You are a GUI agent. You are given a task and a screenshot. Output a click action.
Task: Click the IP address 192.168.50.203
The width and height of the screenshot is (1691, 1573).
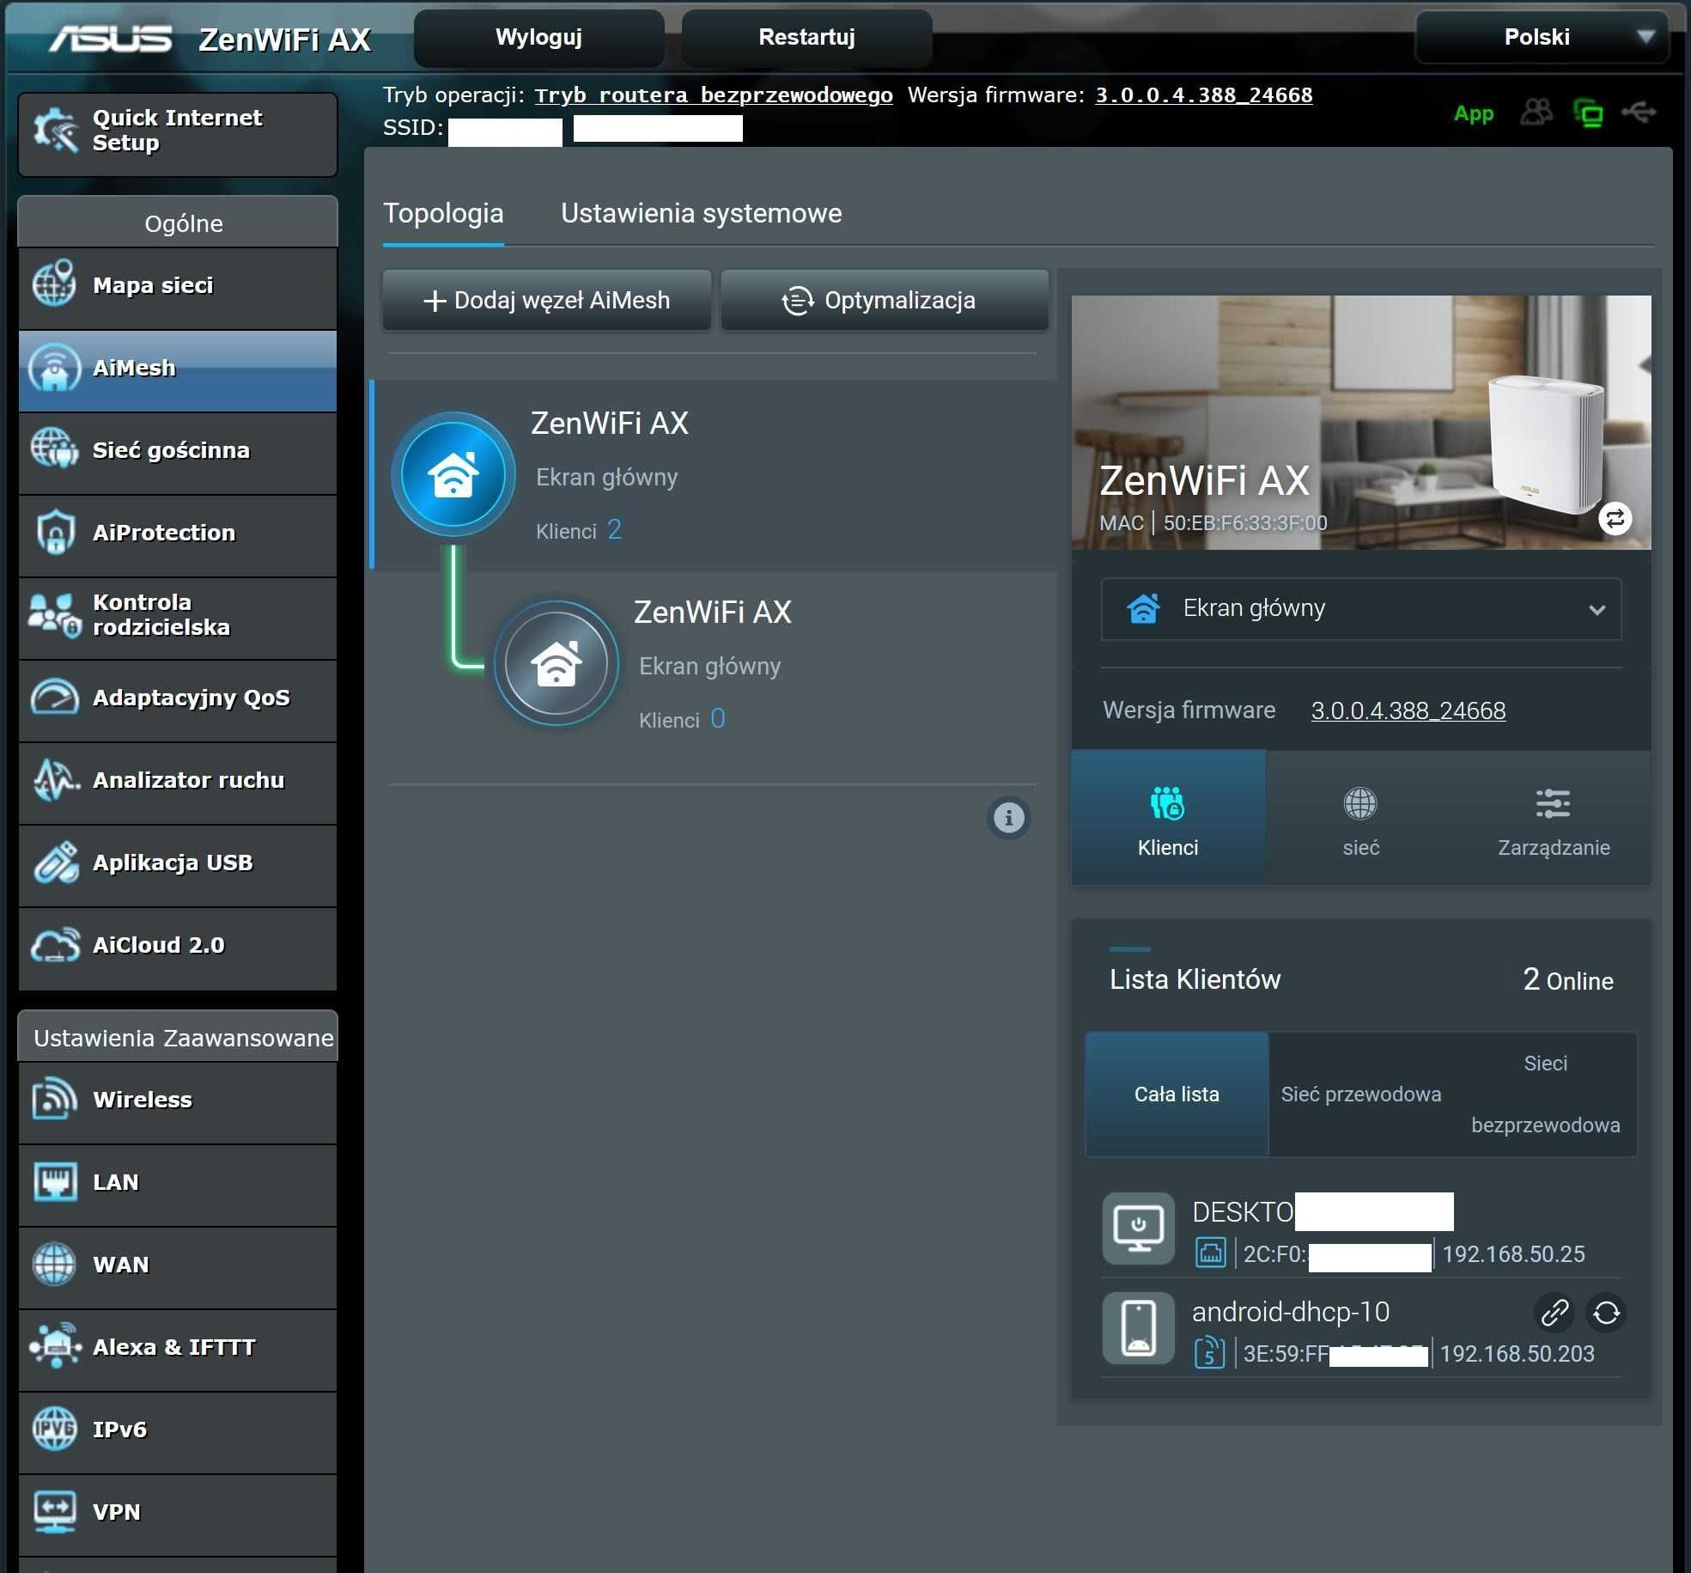1517,1354
